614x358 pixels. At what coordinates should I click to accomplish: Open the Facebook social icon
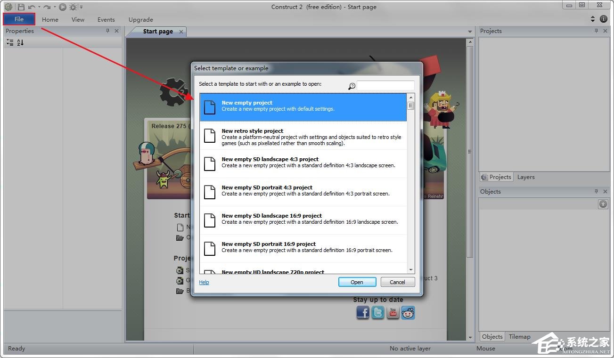[363, 313]
